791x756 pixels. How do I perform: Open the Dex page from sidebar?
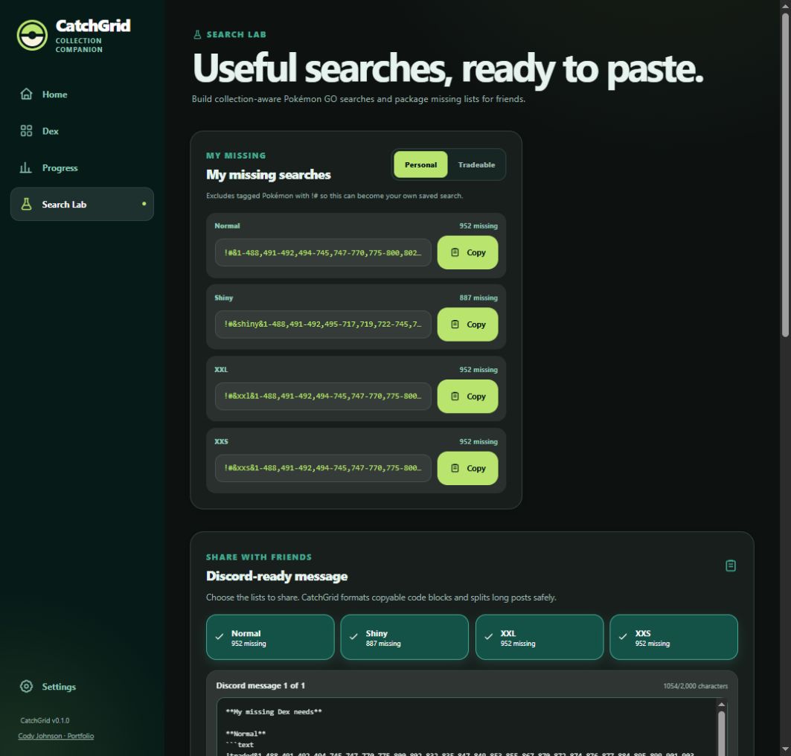[83, 131]
